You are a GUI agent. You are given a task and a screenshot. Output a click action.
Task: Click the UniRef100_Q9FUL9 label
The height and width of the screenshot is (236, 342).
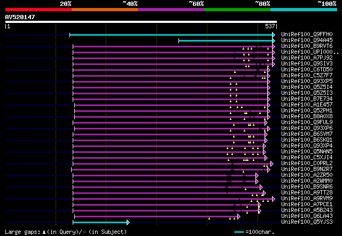[307, 122]
